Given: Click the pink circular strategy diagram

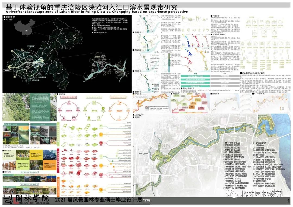Looking at the screenshot, I should 69,111.
